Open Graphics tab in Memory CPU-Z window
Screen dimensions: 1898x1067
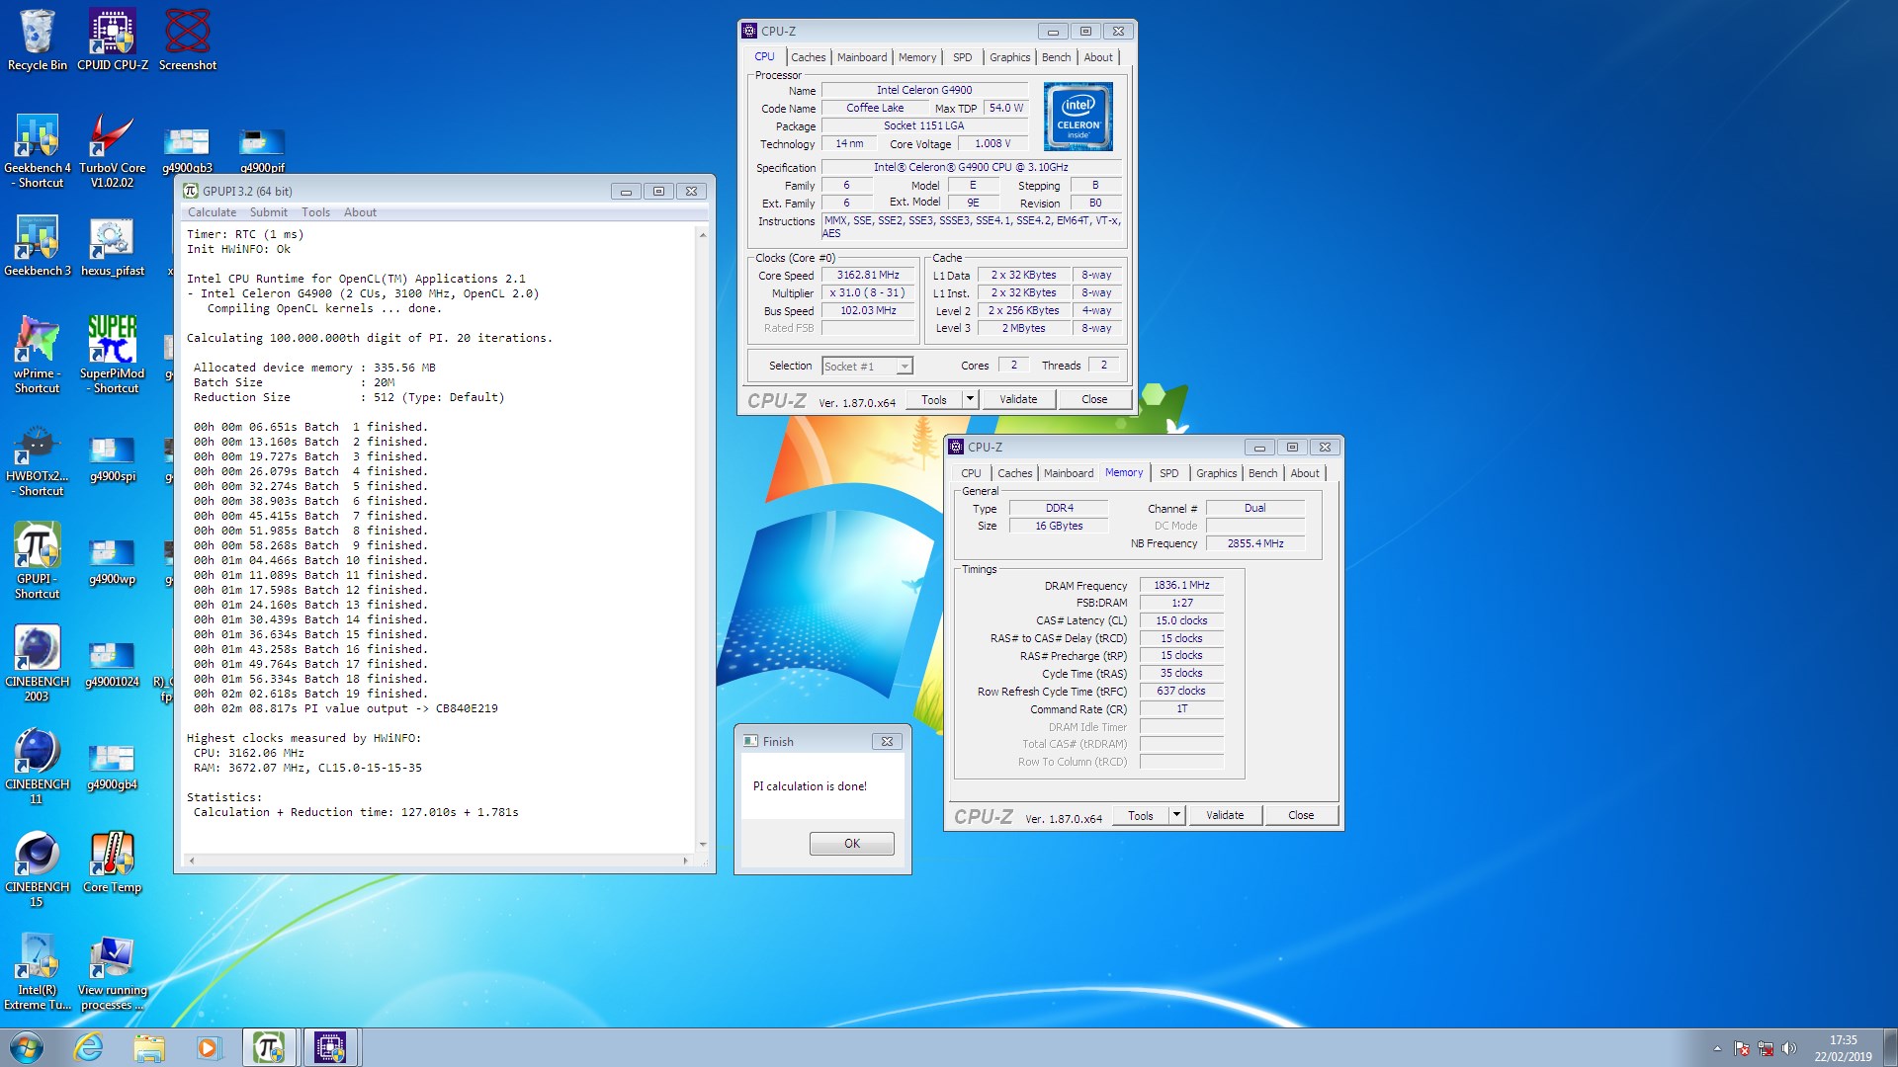[x=1216, y=473]
